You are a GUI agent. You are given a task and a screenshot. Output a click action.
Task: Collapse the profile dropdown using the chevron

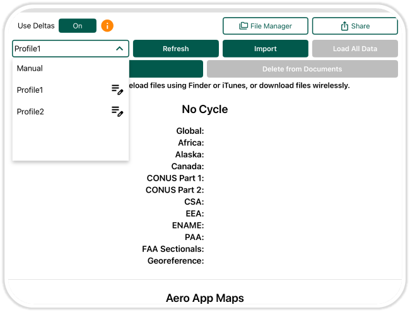119,49
